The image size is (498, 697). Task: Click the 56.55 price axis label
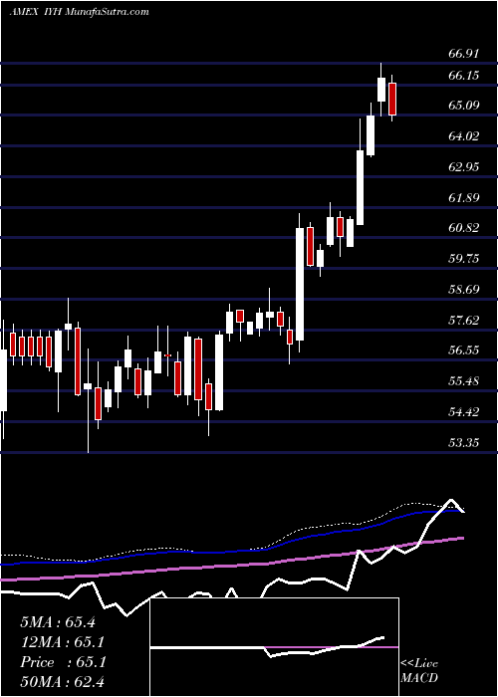coord(464,350)
